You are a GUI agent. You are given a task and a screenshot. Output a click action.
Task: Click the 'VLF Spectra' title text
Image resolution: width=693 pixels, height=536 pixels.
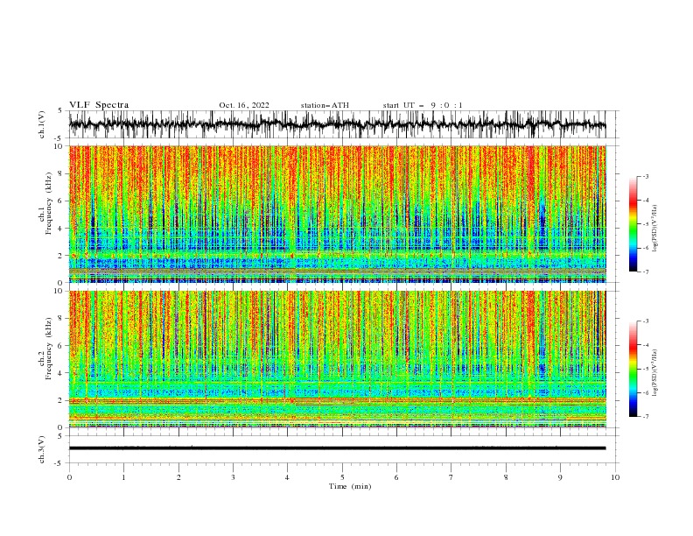point(99,105)
